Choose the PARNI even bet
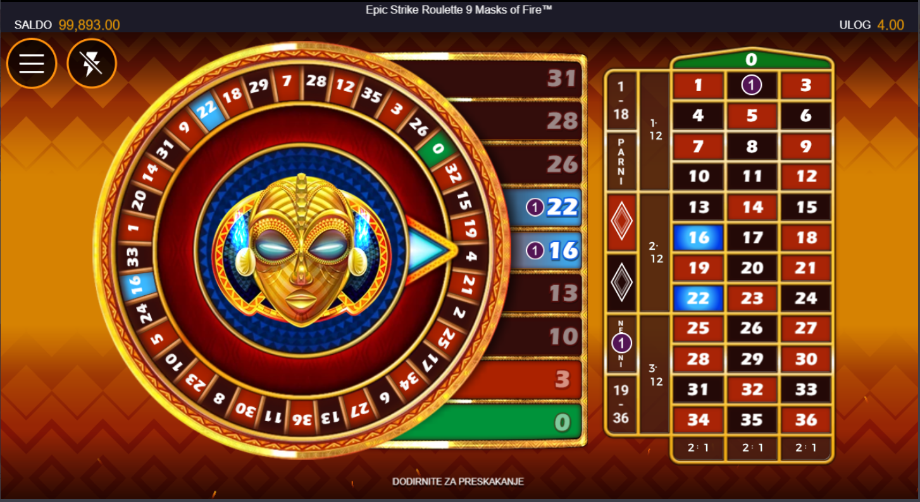920x502 pixels. [x=621, y=161]
